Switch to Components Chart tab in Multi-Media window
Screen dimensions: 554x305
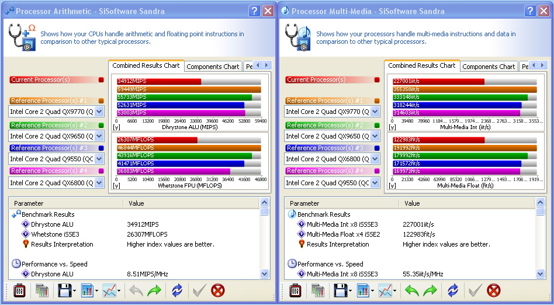pos(489,67)
